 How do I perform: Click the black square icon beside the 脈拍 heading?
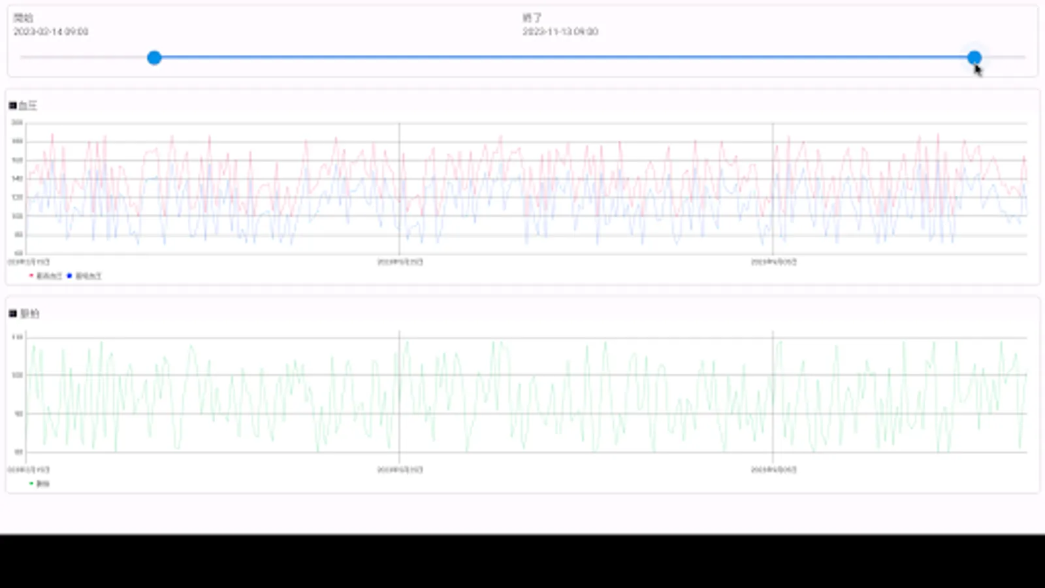[x=12, y=314]
